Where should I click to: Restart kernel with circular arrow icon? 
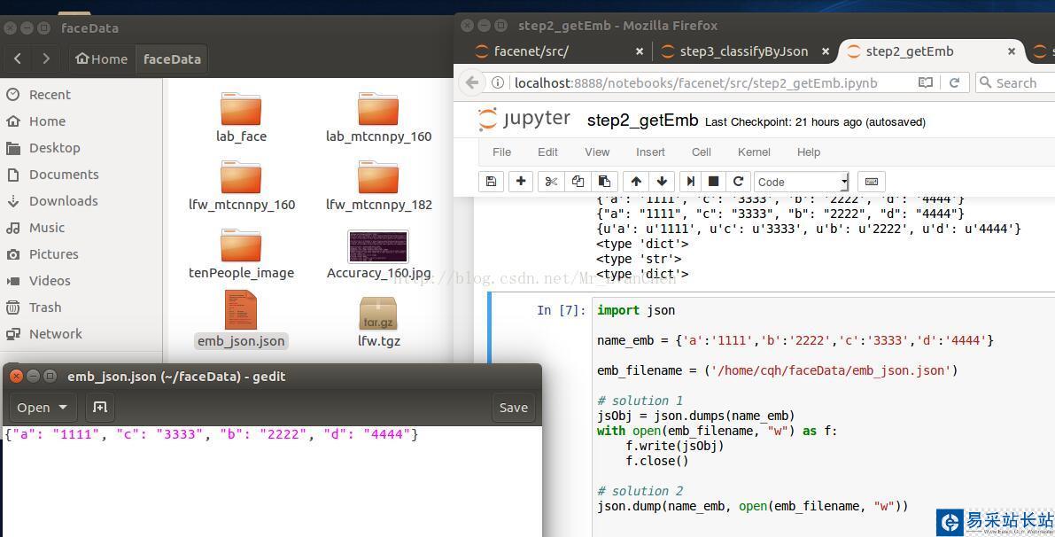738,182
